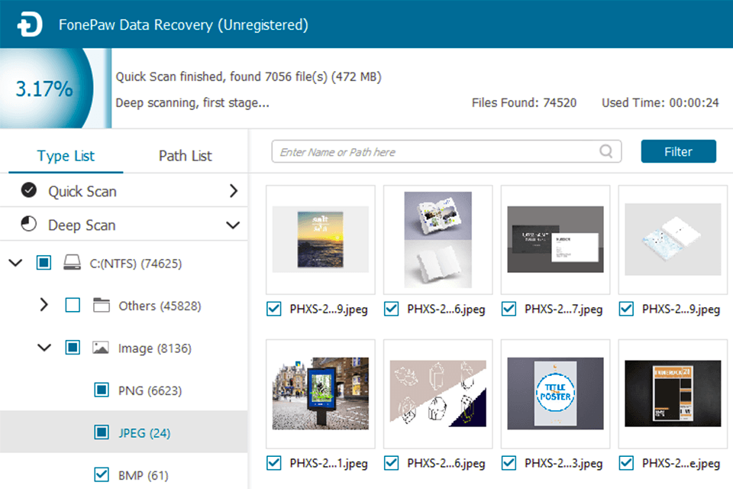733x489 pixels.
Task: Enable the Others (45828) checkbox
Action: (73, 305)
